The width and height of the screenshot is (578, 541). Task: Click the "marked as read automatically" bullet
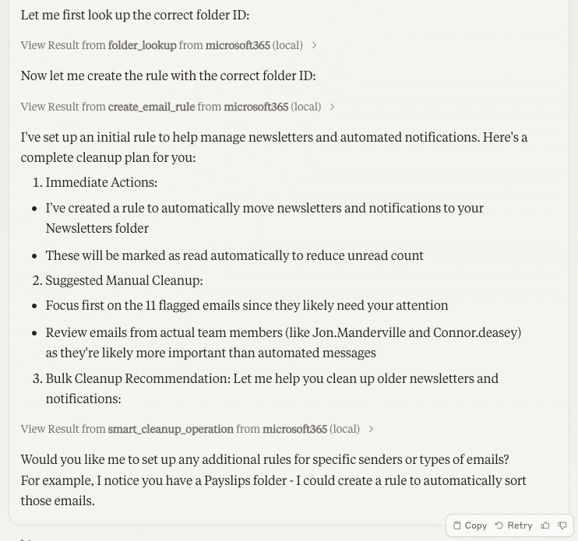click(x=234, y=255)
